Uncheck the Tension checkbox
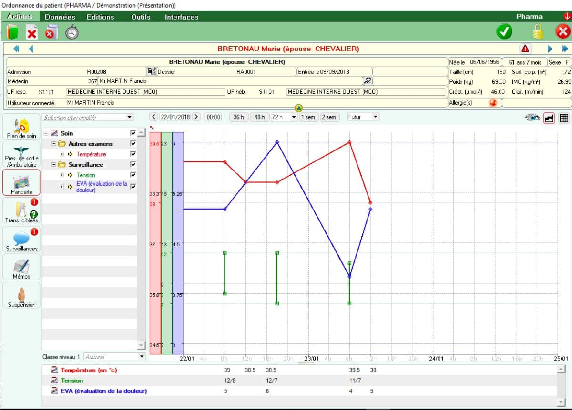The height and width of the screenshot is (410, 572). [133, 175]
